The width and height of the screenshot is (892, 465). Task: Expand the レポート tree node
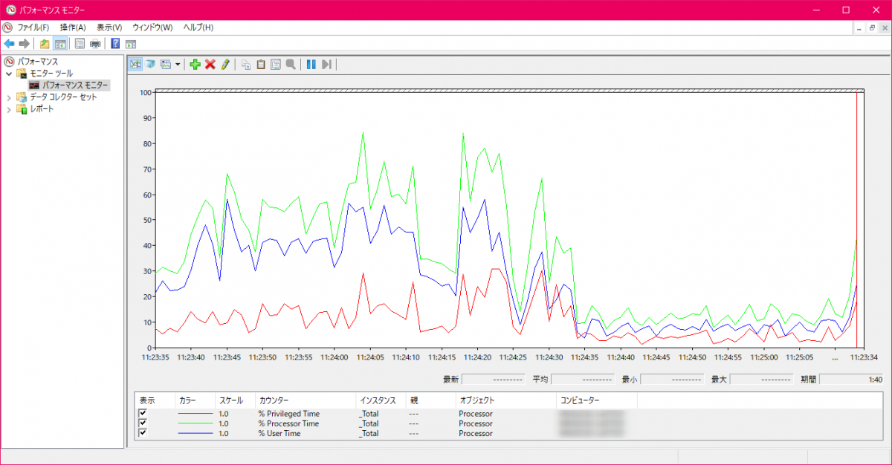[9, 109]
